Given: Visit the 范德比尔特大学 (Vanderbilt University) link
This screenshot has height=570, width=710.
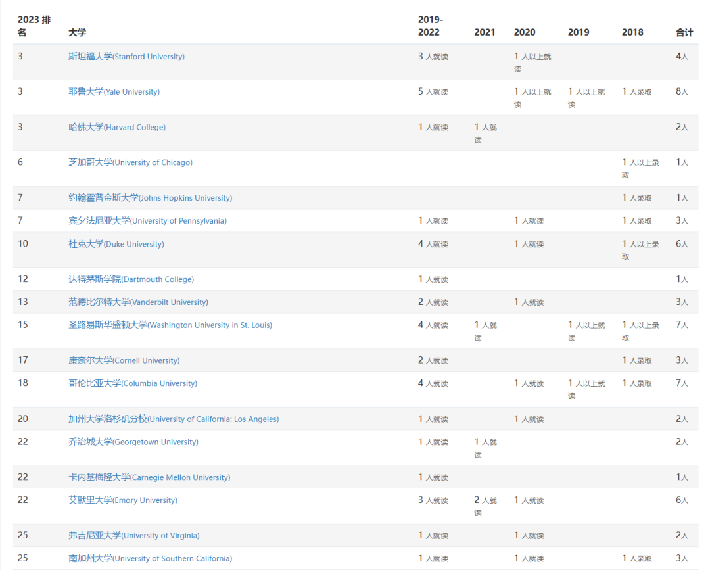Looking at the screenshot, I should point(139,302).
